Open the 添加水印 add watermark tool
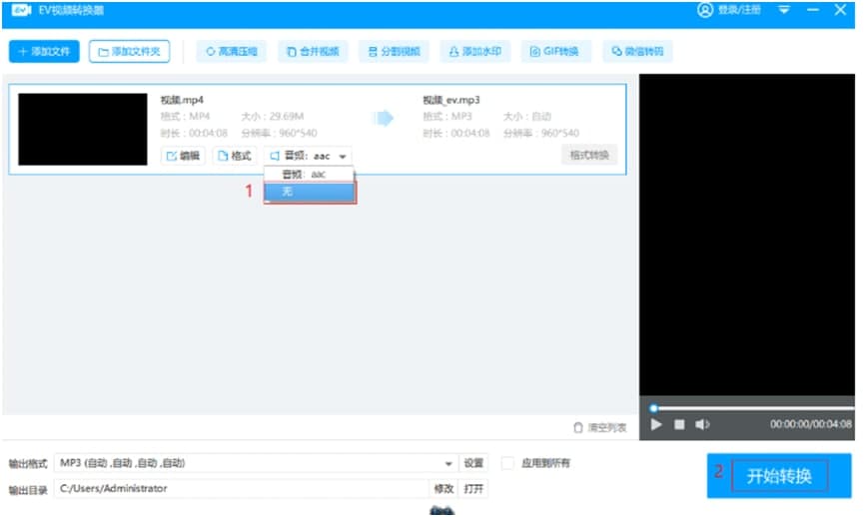 point(475,52)
